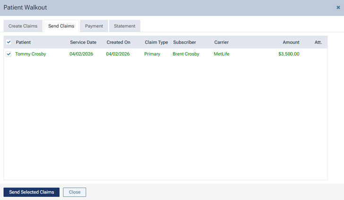Select the Tommy Crosby patient name
The width and height of the screenshot is (344, 200).
pyautogui.click(x=31, y=54)
